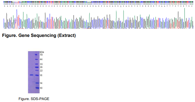Click the colored base-call bar above sequence
The image size is (195, 102).
tap(98, 2)
